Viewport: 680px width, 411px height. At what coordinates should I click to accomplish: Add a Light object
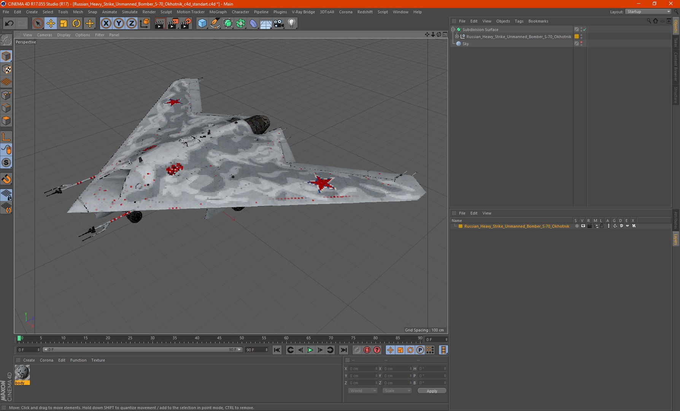(291, 24)
